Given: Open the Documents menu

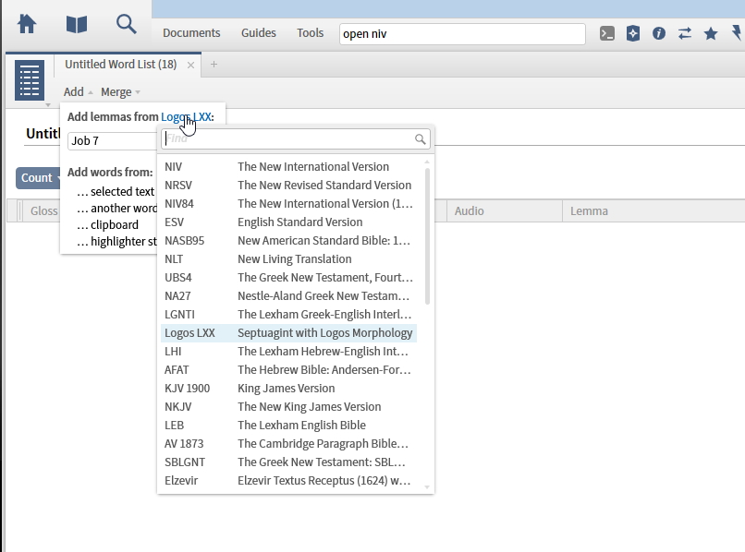Looking at the screenshot, I should (191, 32).
